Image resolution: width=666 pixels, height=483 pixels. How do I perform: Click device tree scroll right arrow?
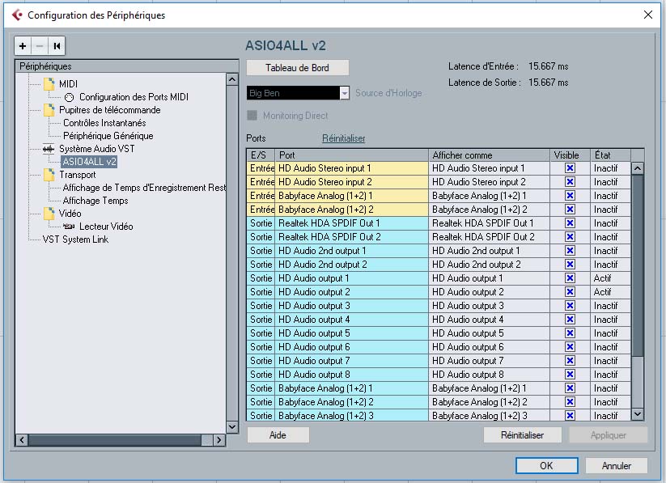click(x=218, y=440)
